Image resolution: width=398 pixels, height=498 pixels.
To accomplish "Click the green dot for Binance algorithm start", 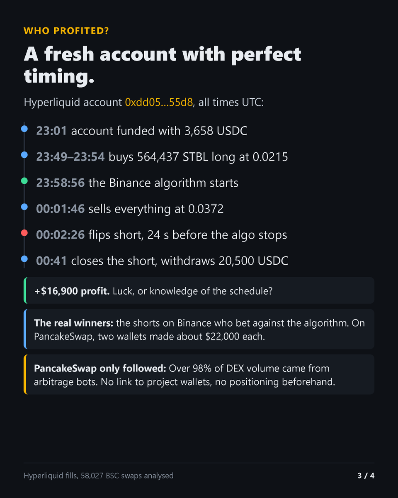I will coord(24,181).
